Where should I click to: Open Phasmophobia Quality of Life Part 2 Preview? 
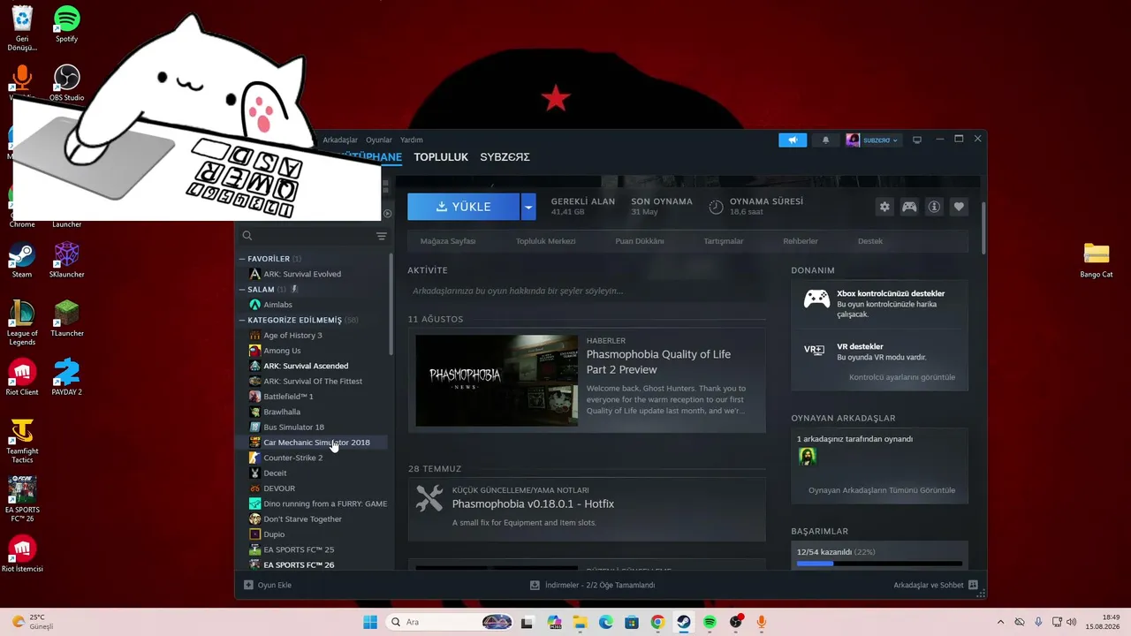pyautogui.click(x=658, y=361)
